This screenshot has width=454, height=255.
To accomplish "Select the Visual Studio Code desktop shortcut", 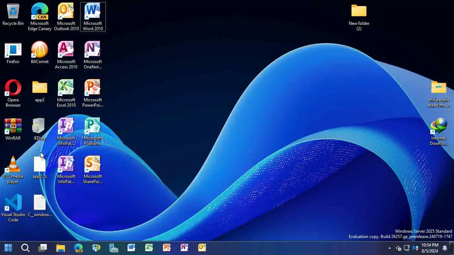I will point(13,208).
